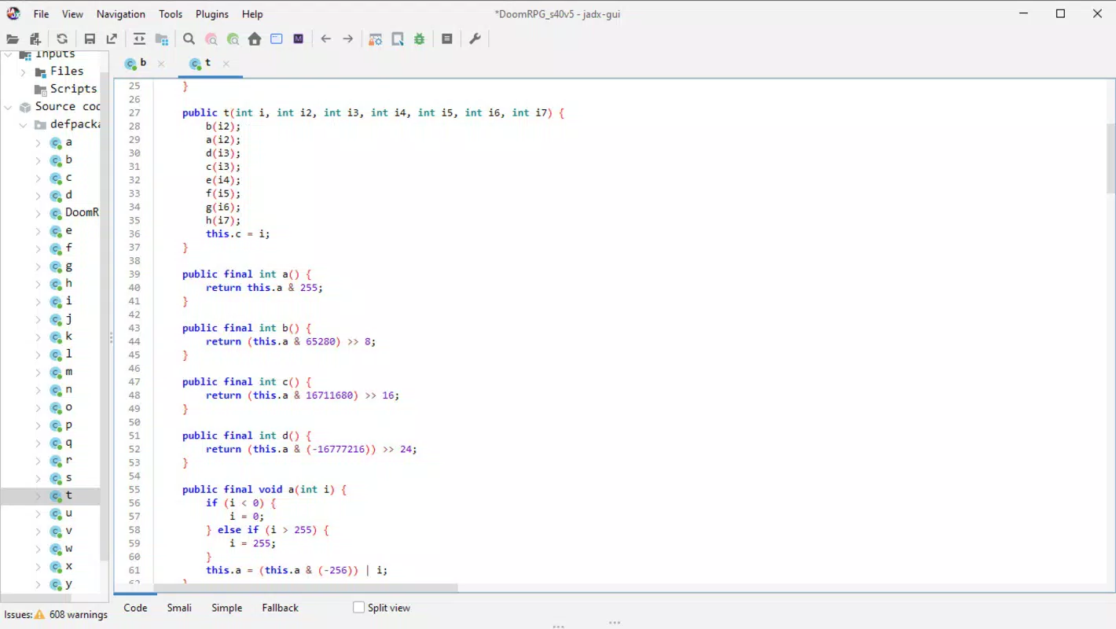This screenshot has height=629, width=1116.
Task: Expand class a in tree
Action: click(39, 143)
